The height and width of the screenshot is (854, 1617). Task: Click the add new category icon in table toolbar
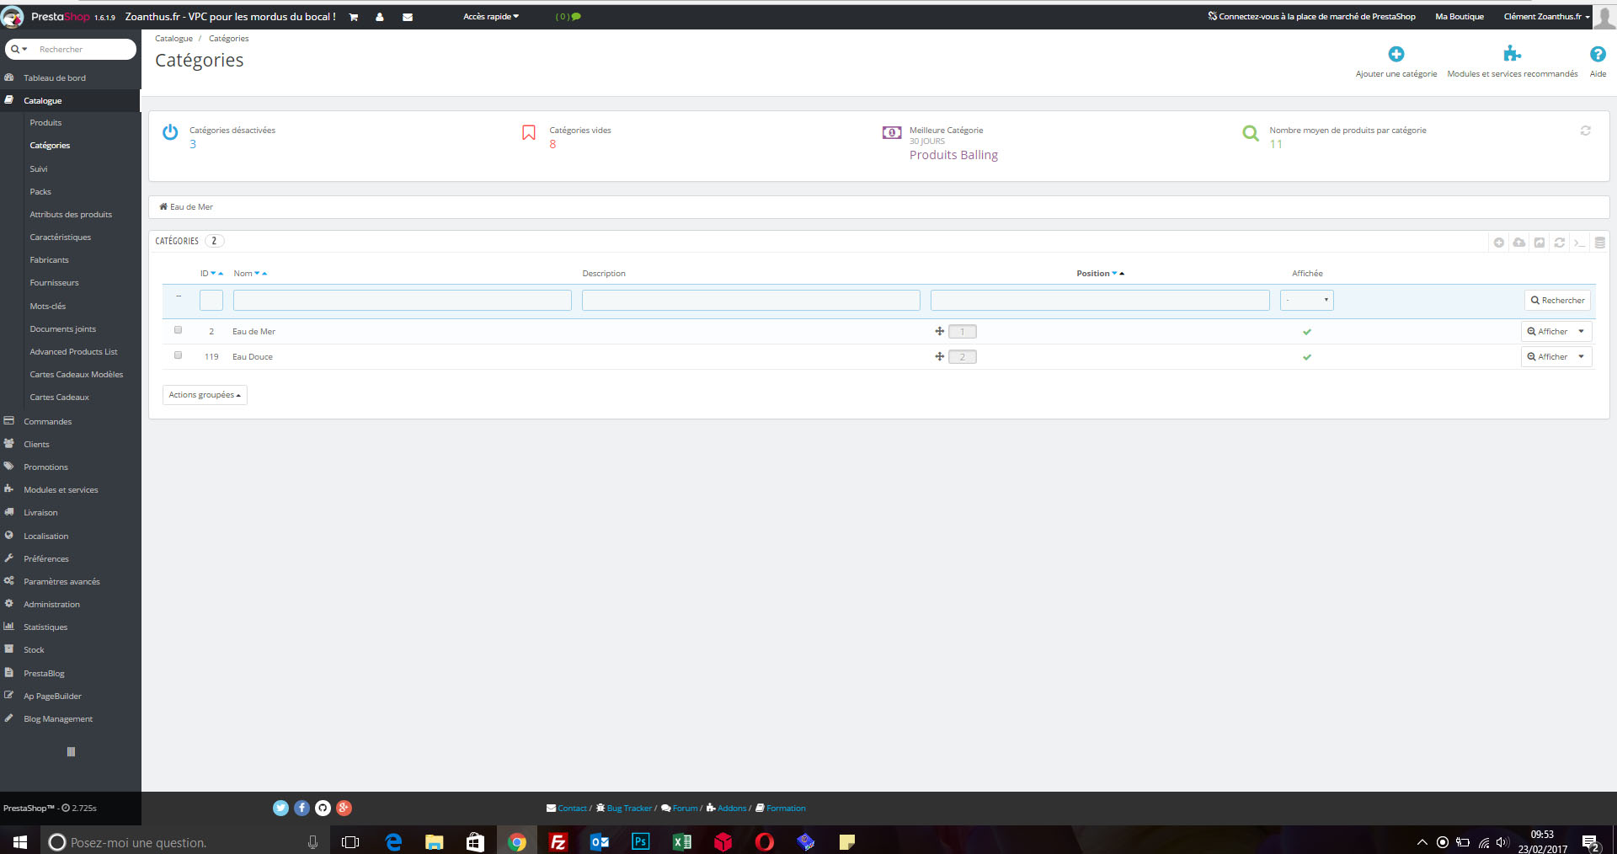tap(1499, 243)
